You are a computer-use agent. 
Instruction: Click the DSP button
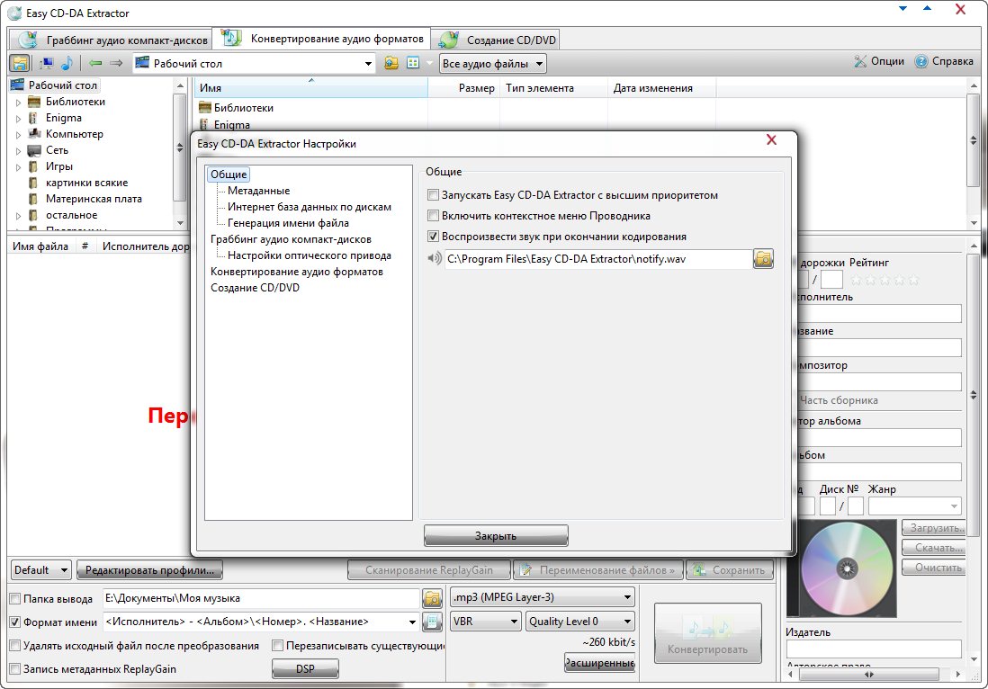coord(305,669)
